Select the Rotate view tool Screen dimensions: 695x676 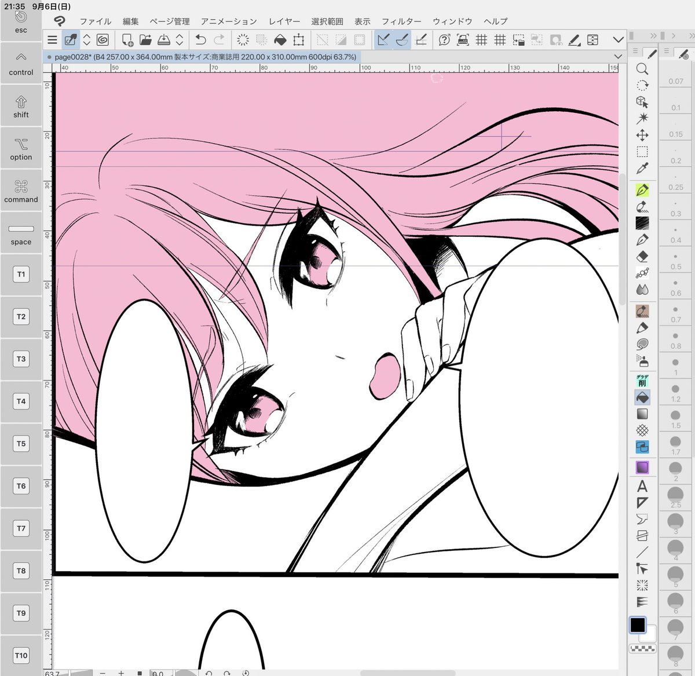pos(642,86)
